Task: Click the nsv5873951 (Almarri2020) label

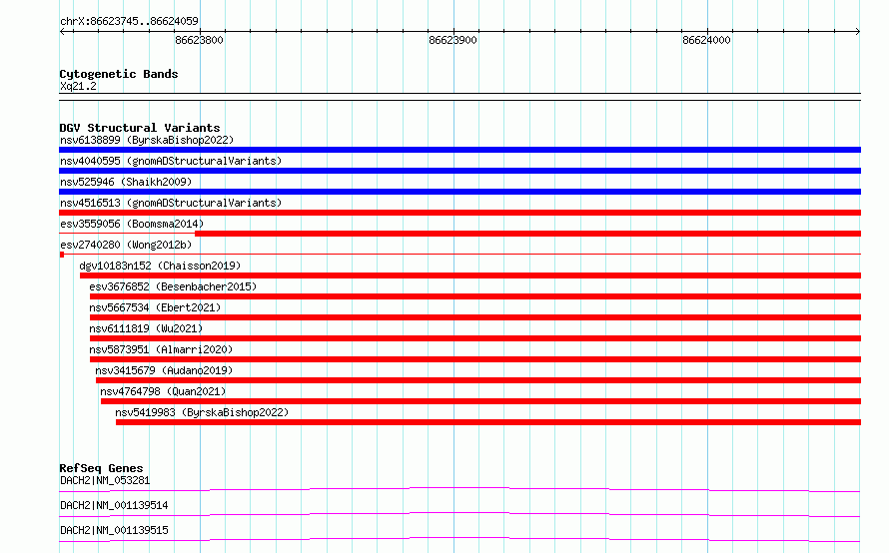Action: 161,349
